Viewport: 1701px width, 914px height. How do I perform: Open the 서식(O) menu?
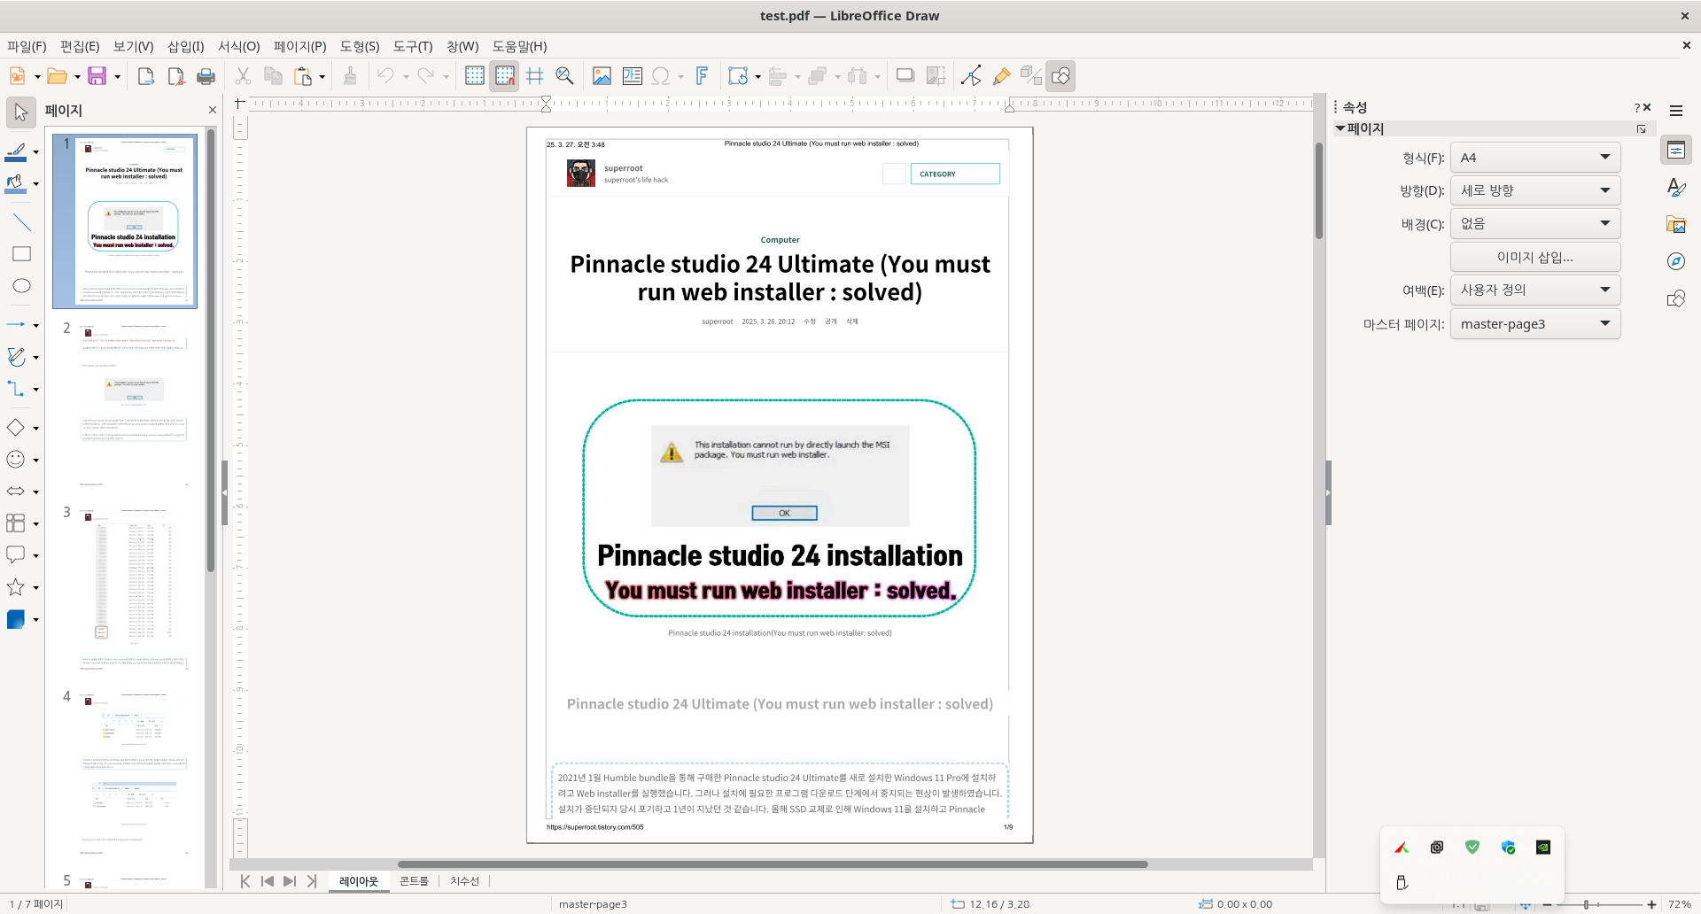(x=239, y=46)
